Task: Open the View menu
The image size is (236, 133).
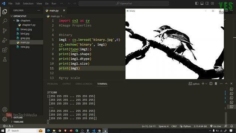Action: click(39, 3)
